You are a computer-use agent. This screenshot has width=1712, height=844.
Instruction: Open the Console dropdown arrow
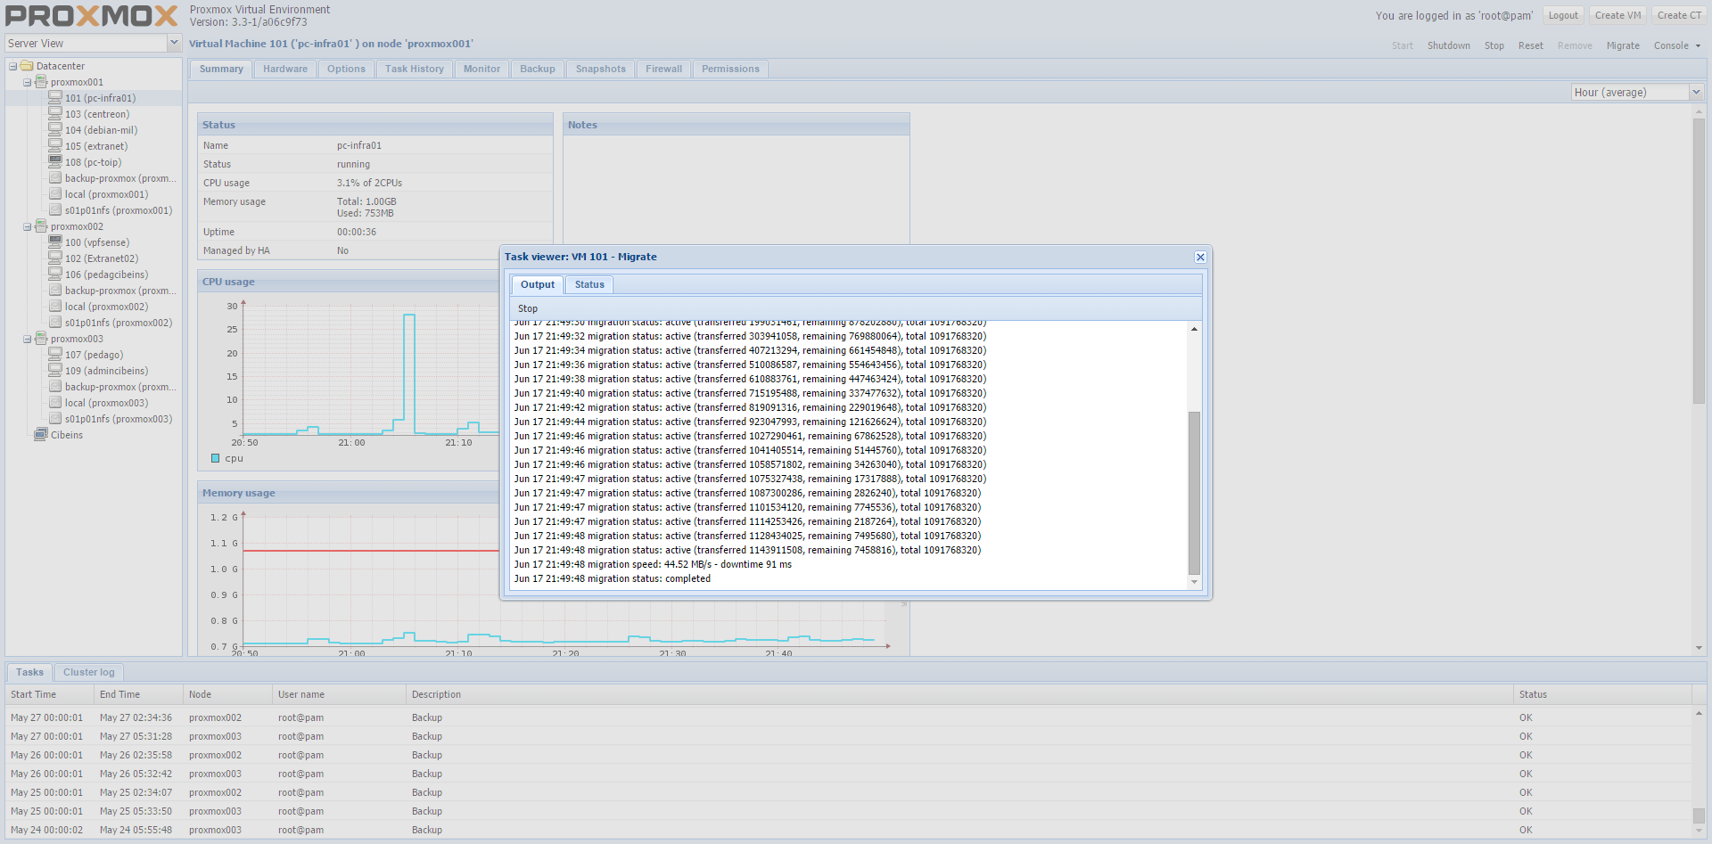click(x=1698, y=45)
